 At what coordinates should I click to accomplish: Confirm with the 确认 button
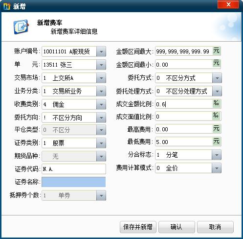tap(177, 227)
